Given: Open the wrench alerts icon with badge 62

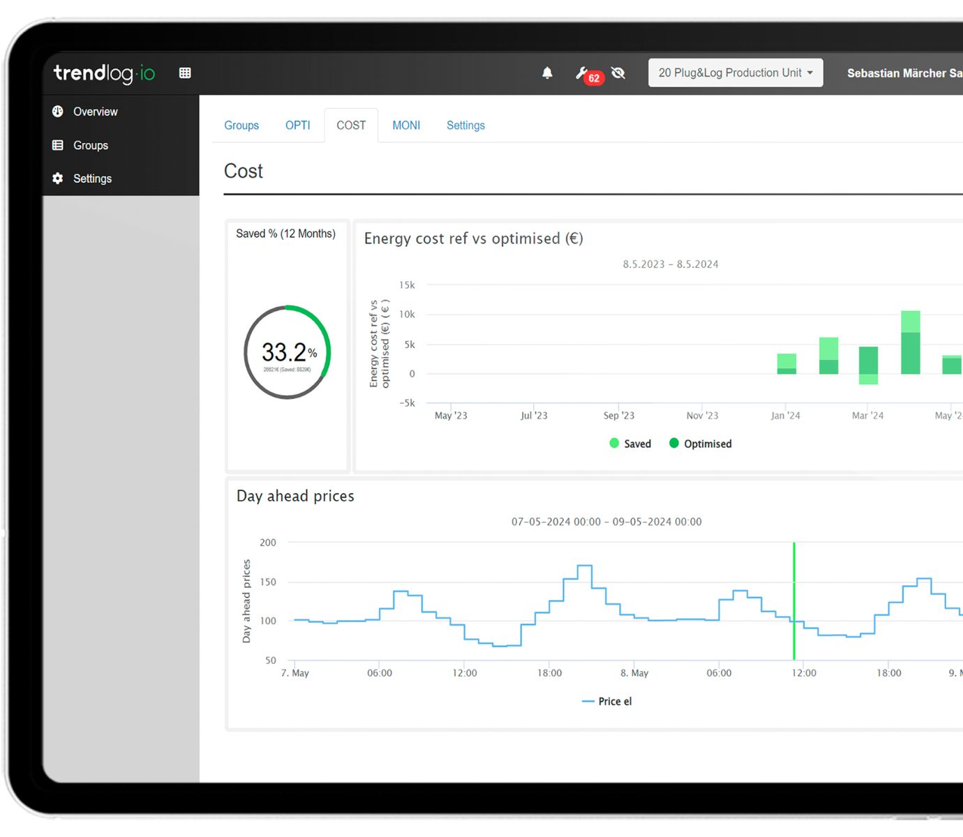Looking at the screenshot, I should tap(588, 74).
